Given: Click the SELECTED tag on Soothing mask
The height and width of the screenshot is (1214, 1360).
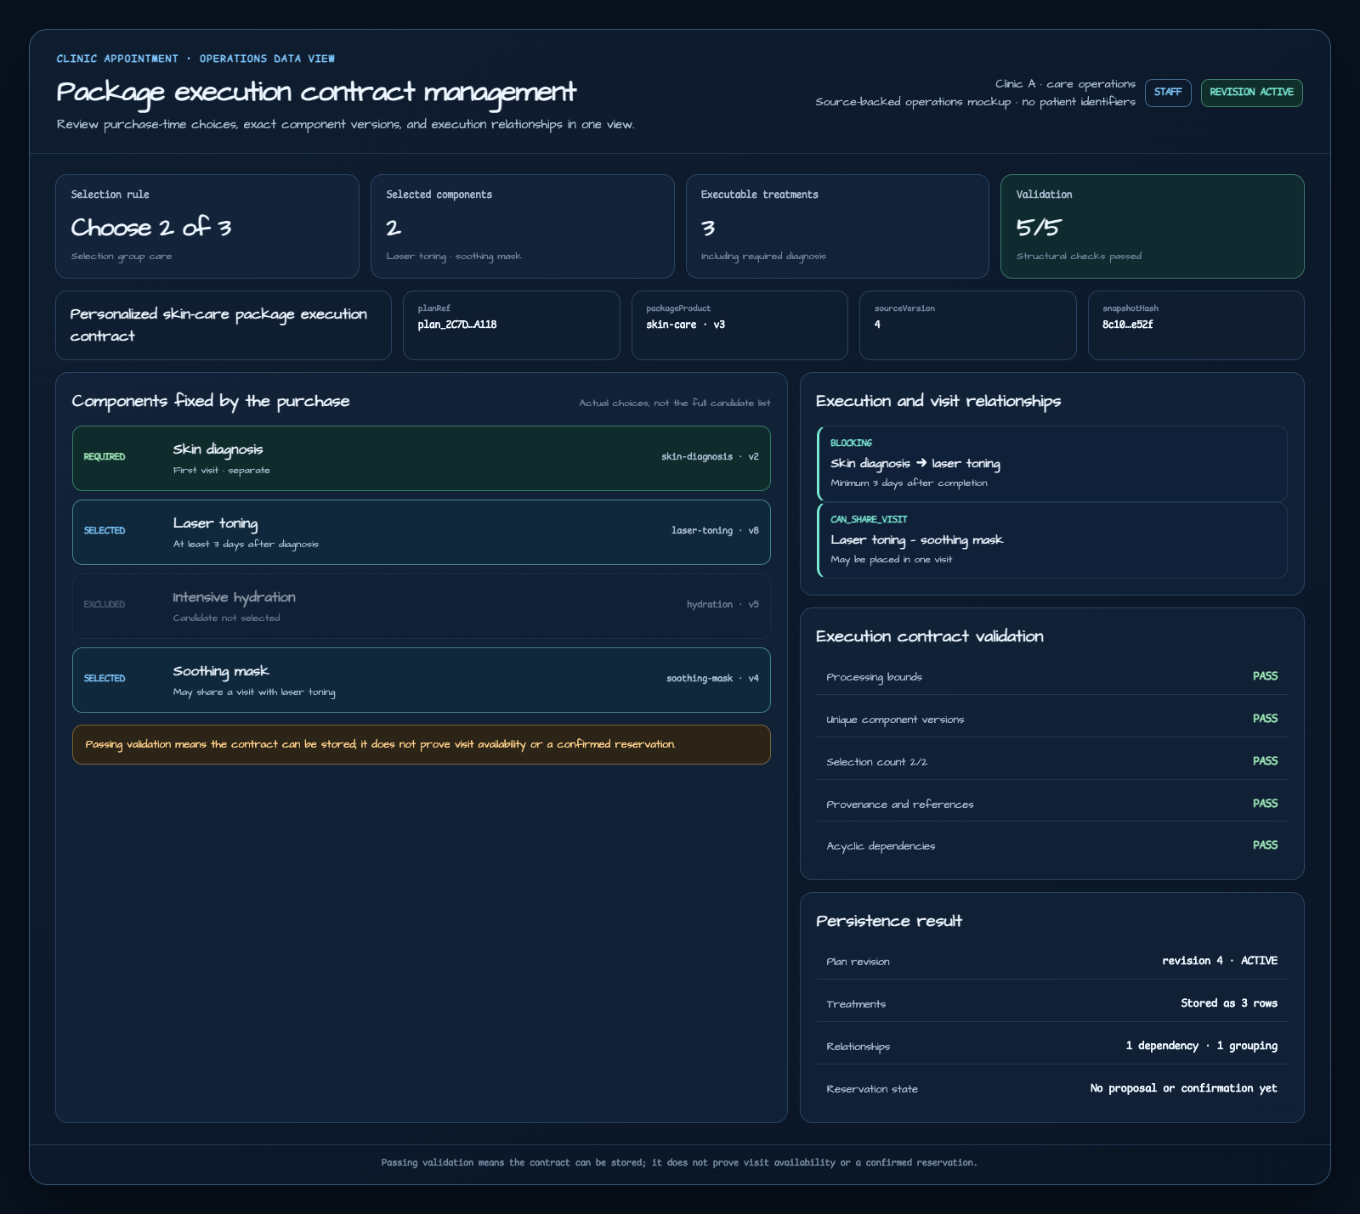Looking at the screenshot, I should coord(105,679).
